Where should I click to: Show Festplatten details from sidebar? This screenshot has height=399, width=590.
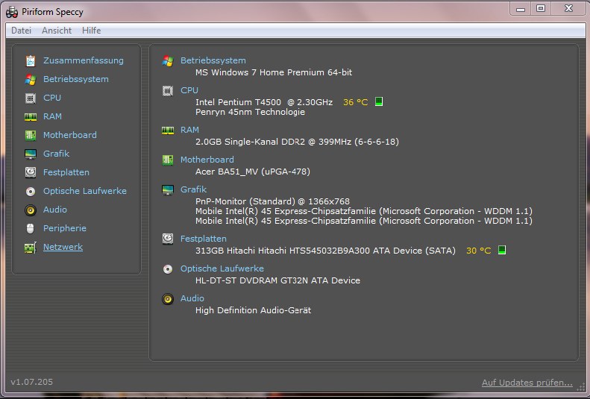click(66, 172)
